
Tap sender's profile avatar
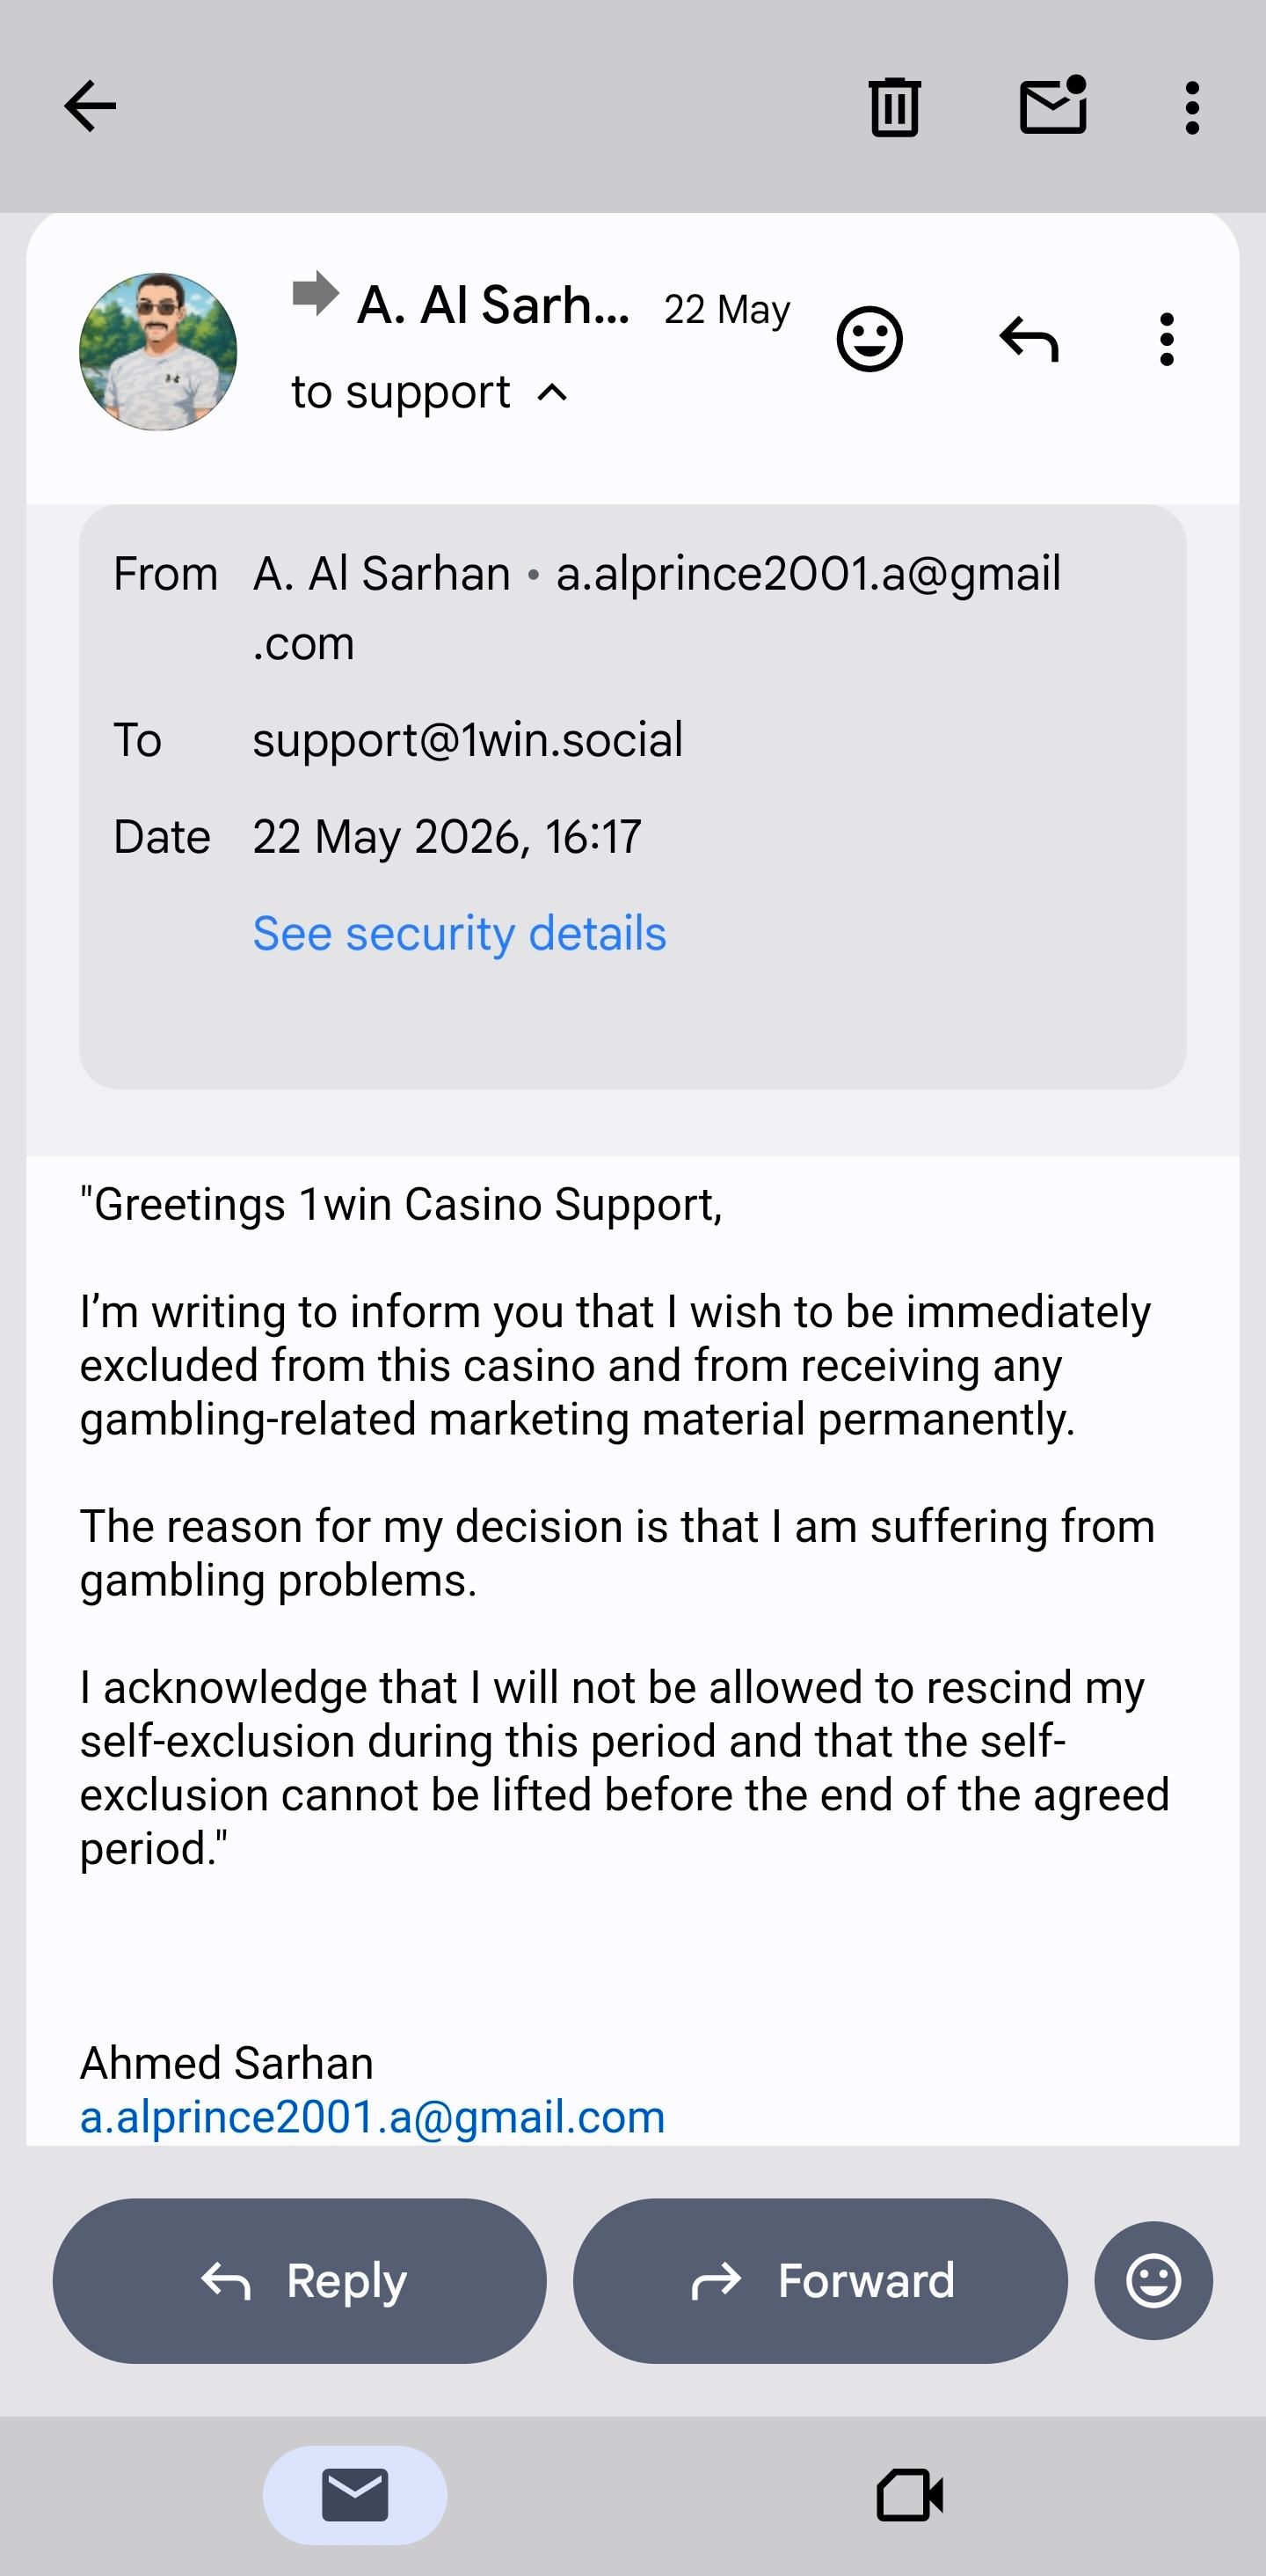(x=158, y=352)
